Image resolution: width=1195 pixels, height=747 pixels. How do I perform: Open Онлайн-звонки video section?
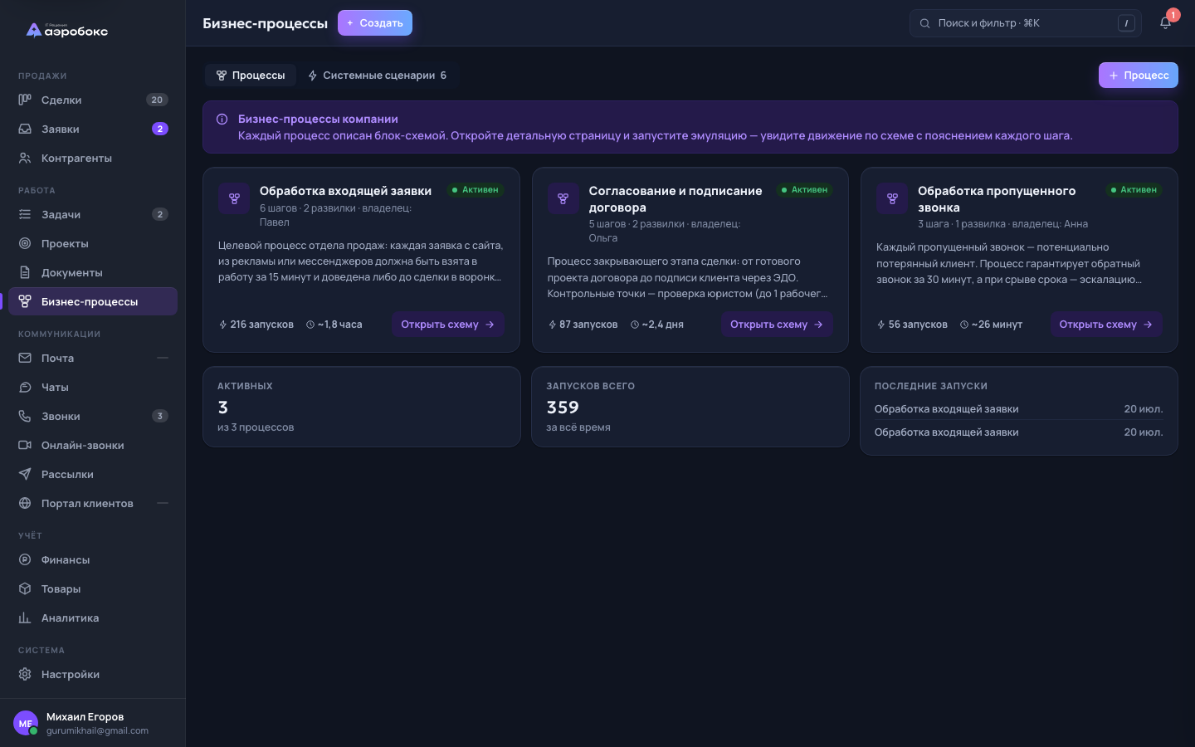tap(93, 445)
